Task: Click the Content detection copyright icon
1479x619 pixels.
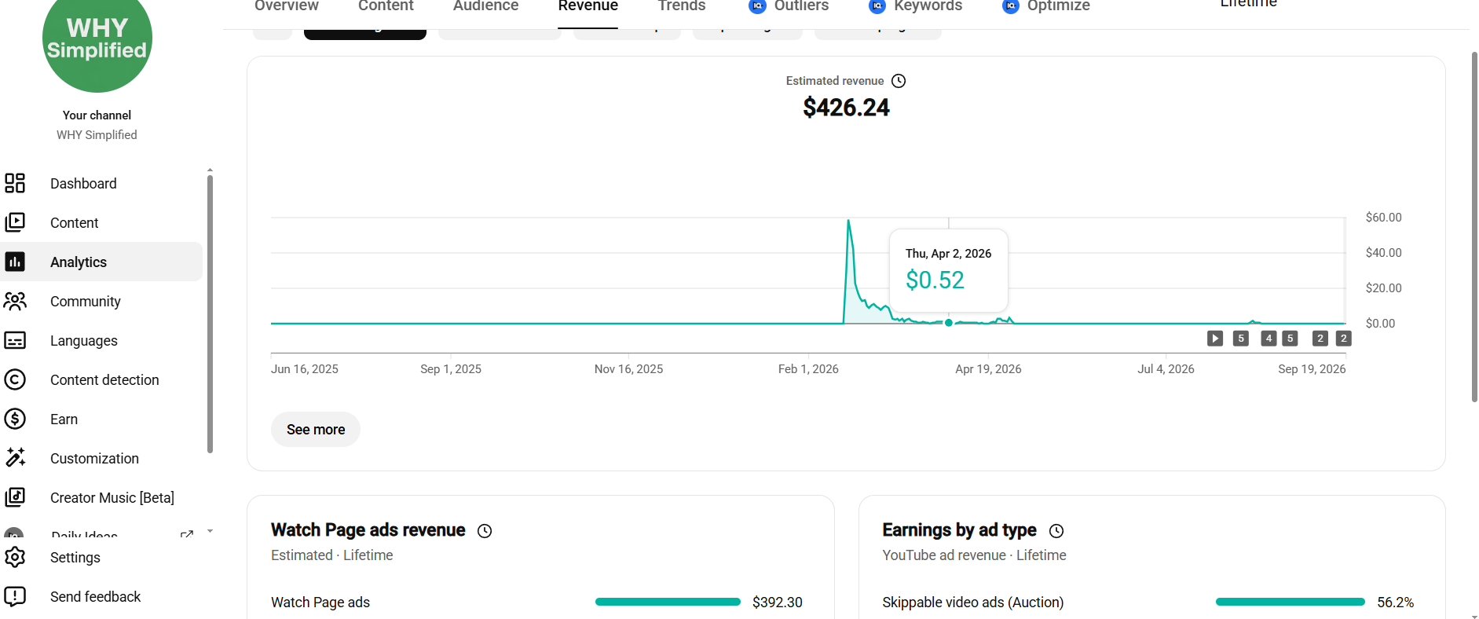Action: click(x=15, y=379)
